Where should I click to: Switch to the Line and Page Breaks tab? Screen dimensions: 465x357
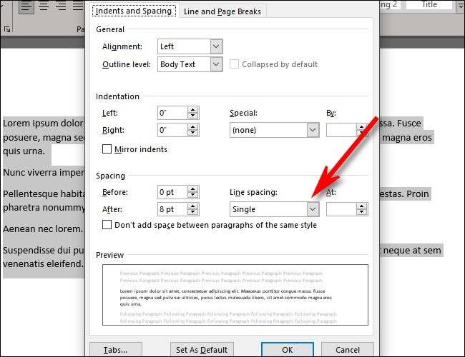click(x=222, y=11)
